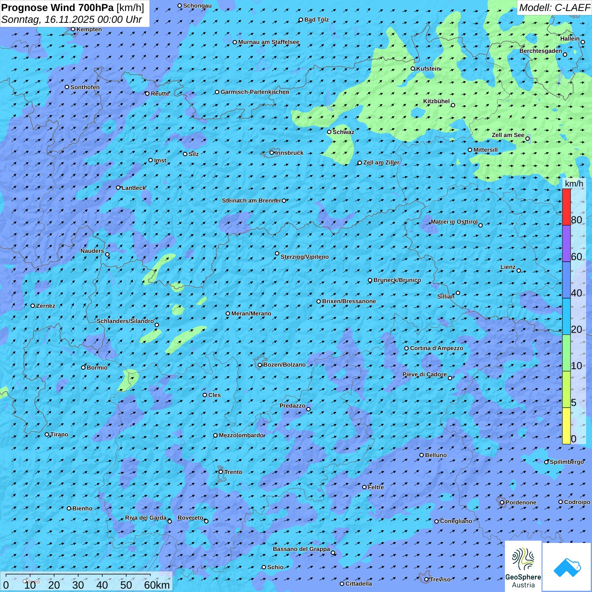Click the date 'Sonntag, 16.11.2025 00:00 Uhr'
The width and height of the screenshot is (592, 592).
click(x=72, y=19)
